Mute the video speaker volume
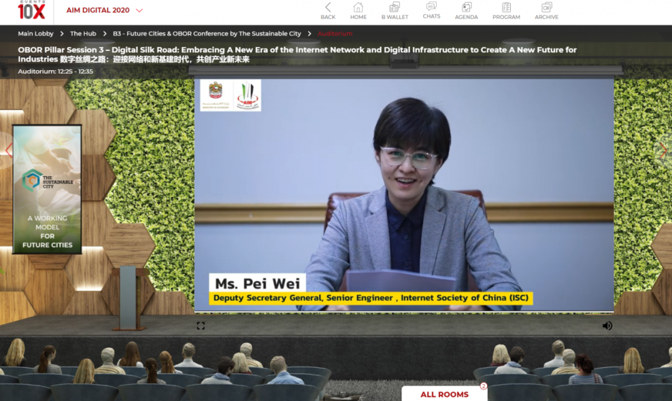 coord(607,325)
